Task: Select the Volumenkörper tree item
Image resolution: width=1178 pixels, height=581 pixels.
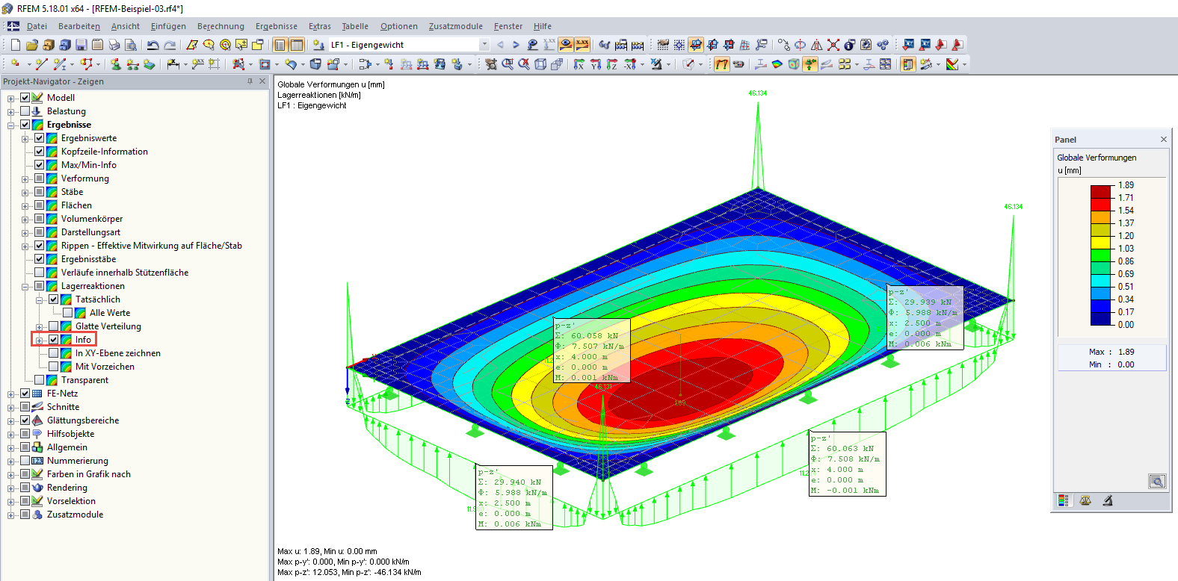Action: click(x=92, y=219)
